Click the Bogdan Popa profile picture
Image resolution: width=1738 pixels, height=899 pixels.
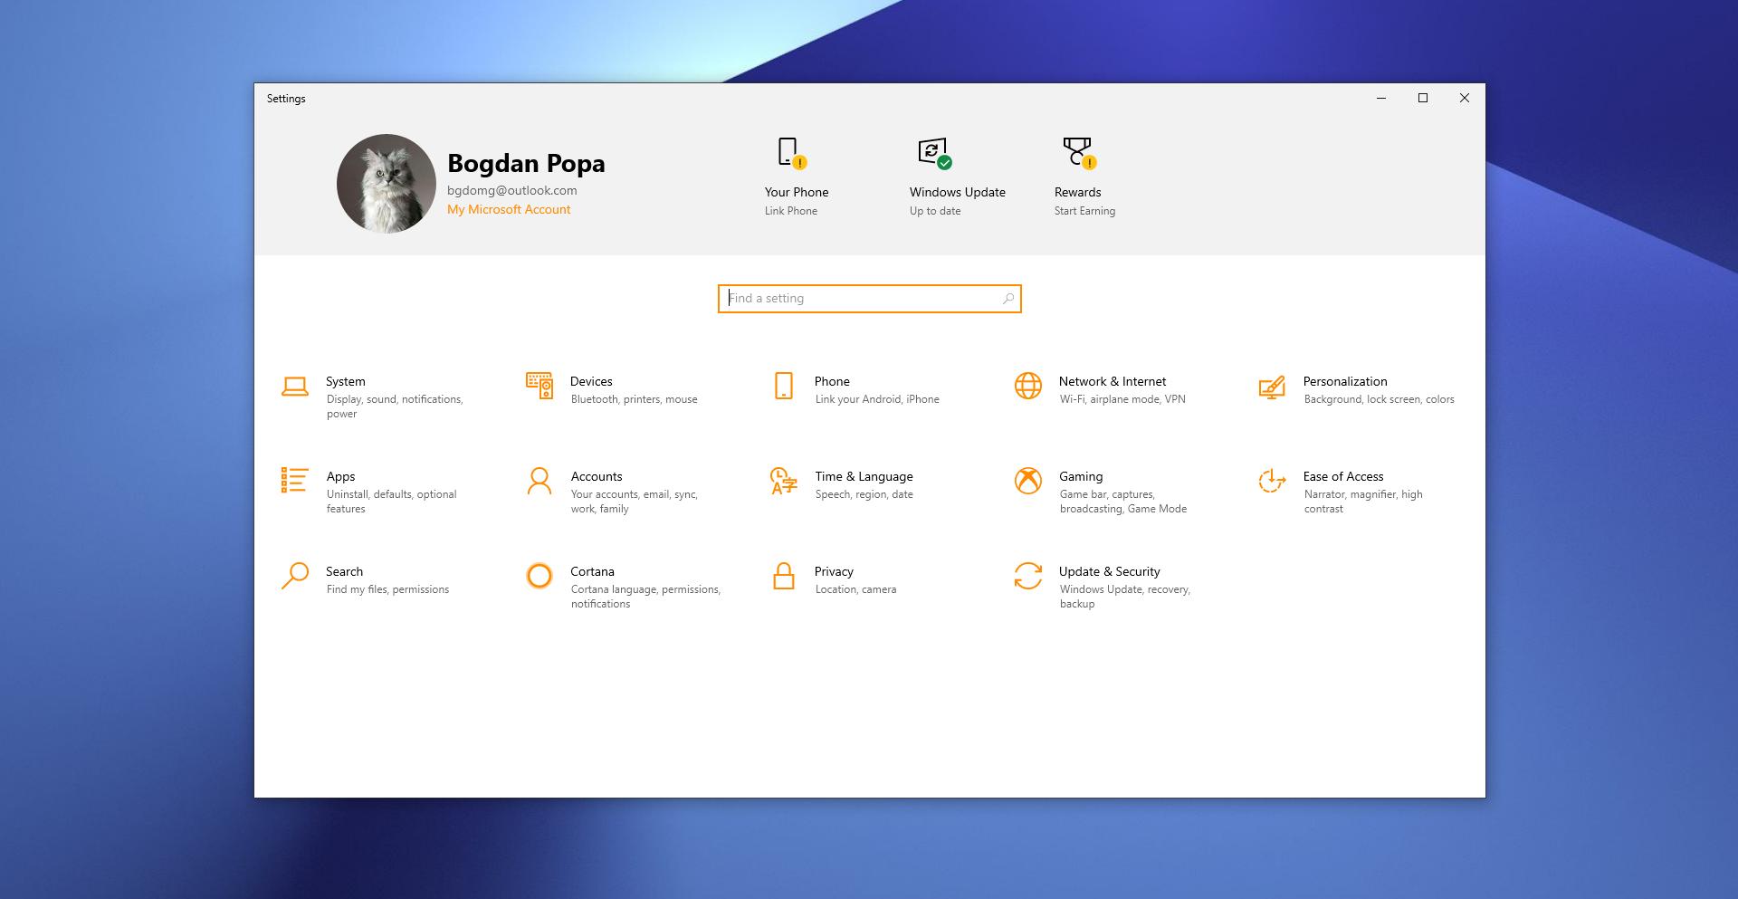[x=387, y=182]
